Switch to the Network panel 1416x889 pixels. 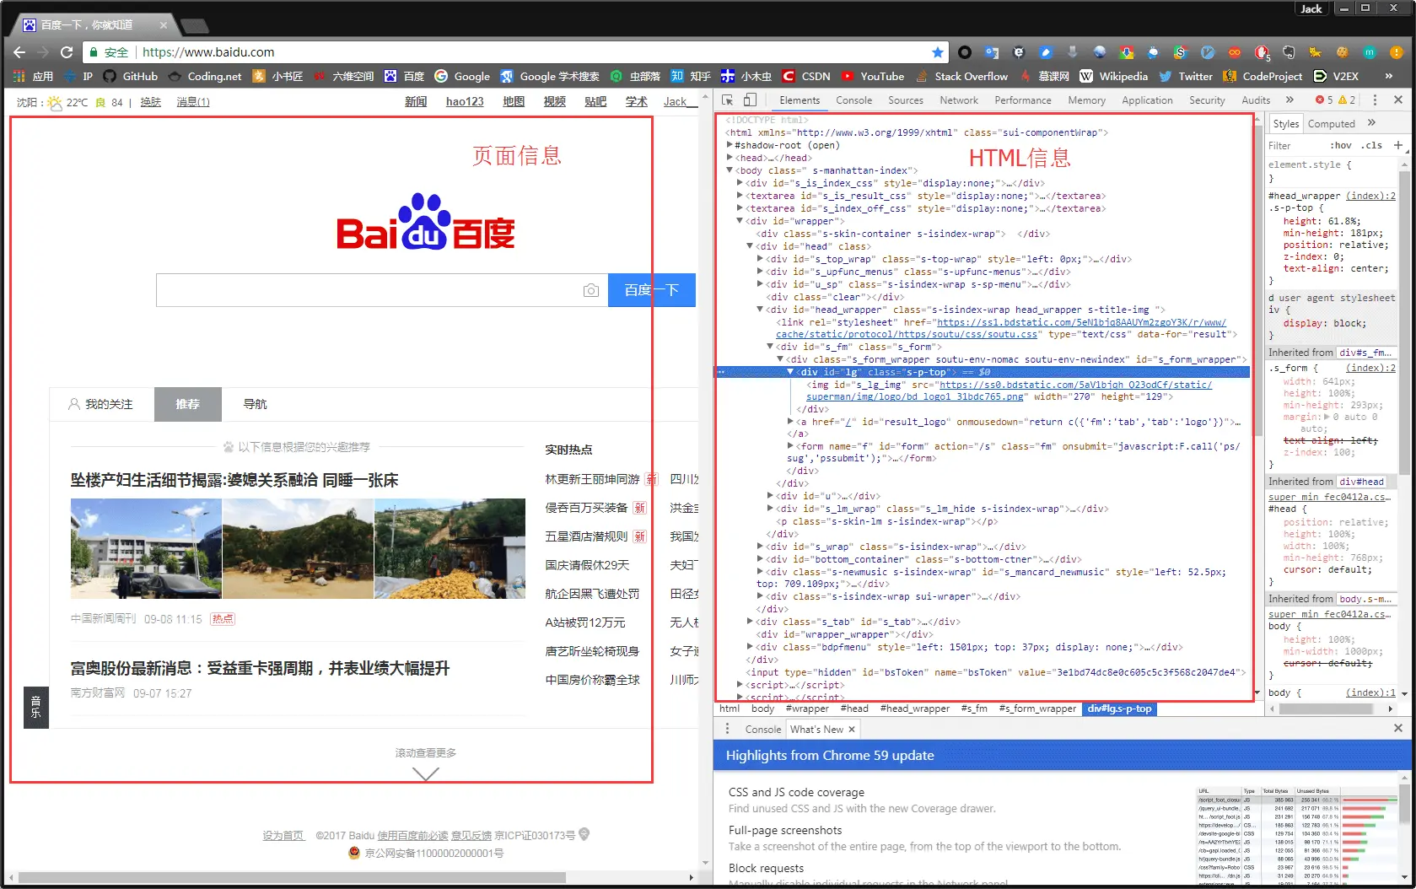pyautogui.click(x=958, y=100)
